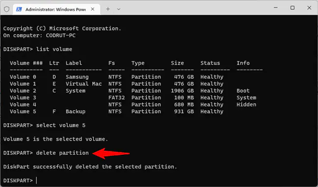Click the Samsung label in Volume 0 row
318x187 pixels.
coord(77,77)
